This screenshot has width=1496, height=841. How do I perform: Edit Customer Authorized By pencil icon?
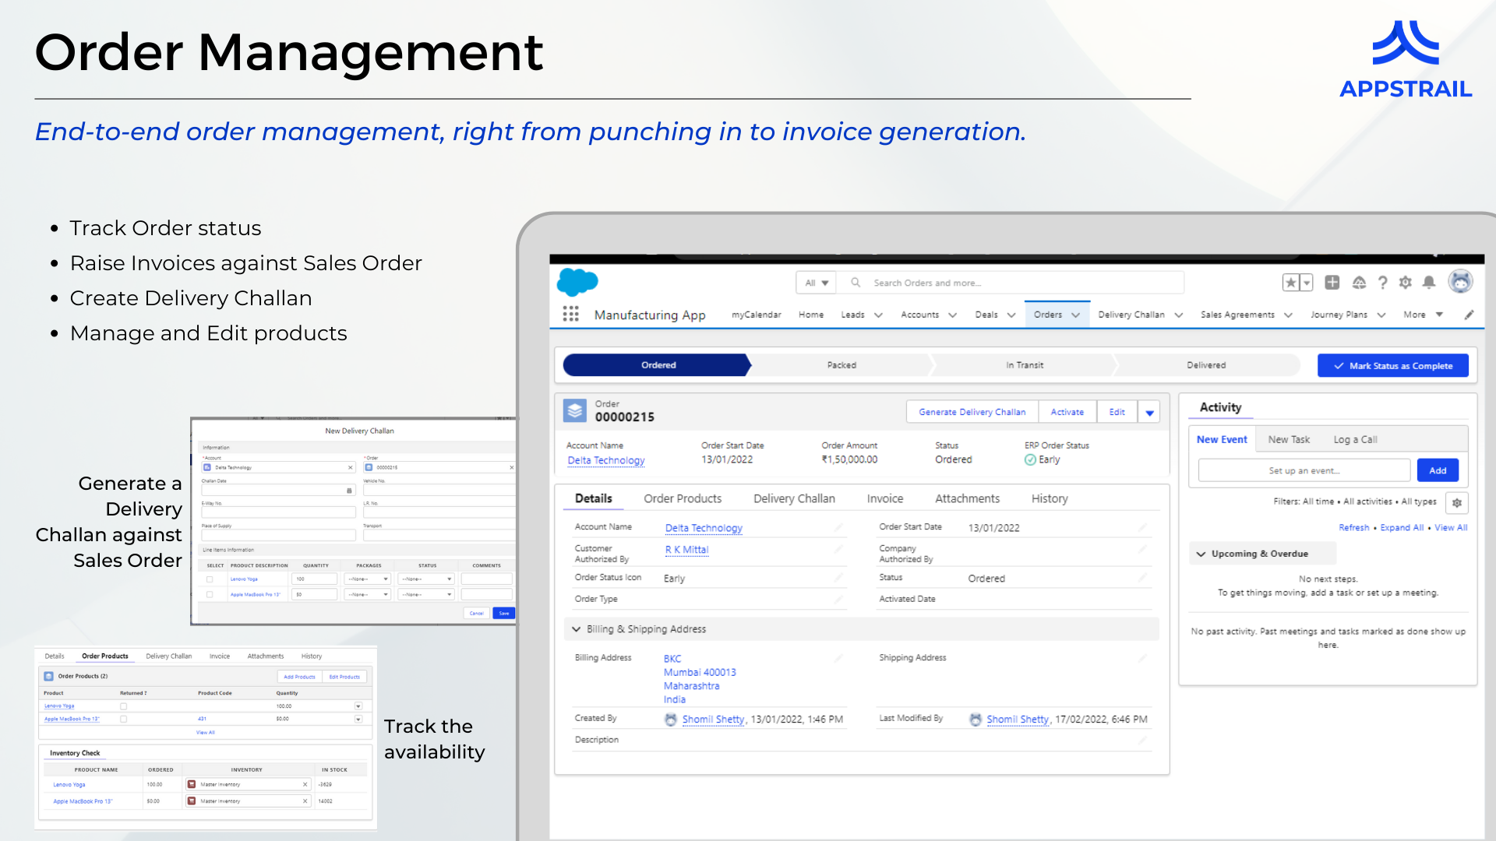[838, 550]
